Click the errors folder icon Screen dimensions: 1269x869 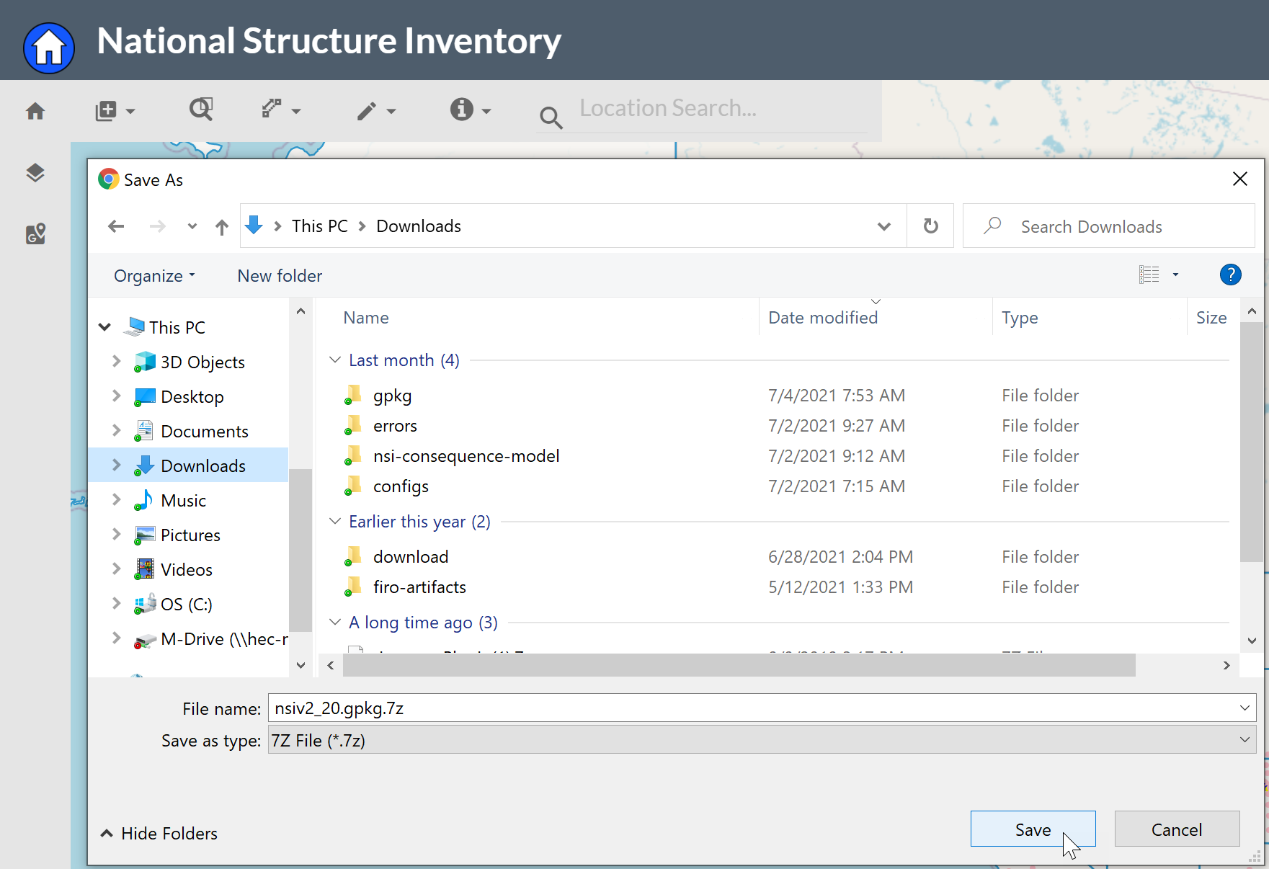[352, 425]
